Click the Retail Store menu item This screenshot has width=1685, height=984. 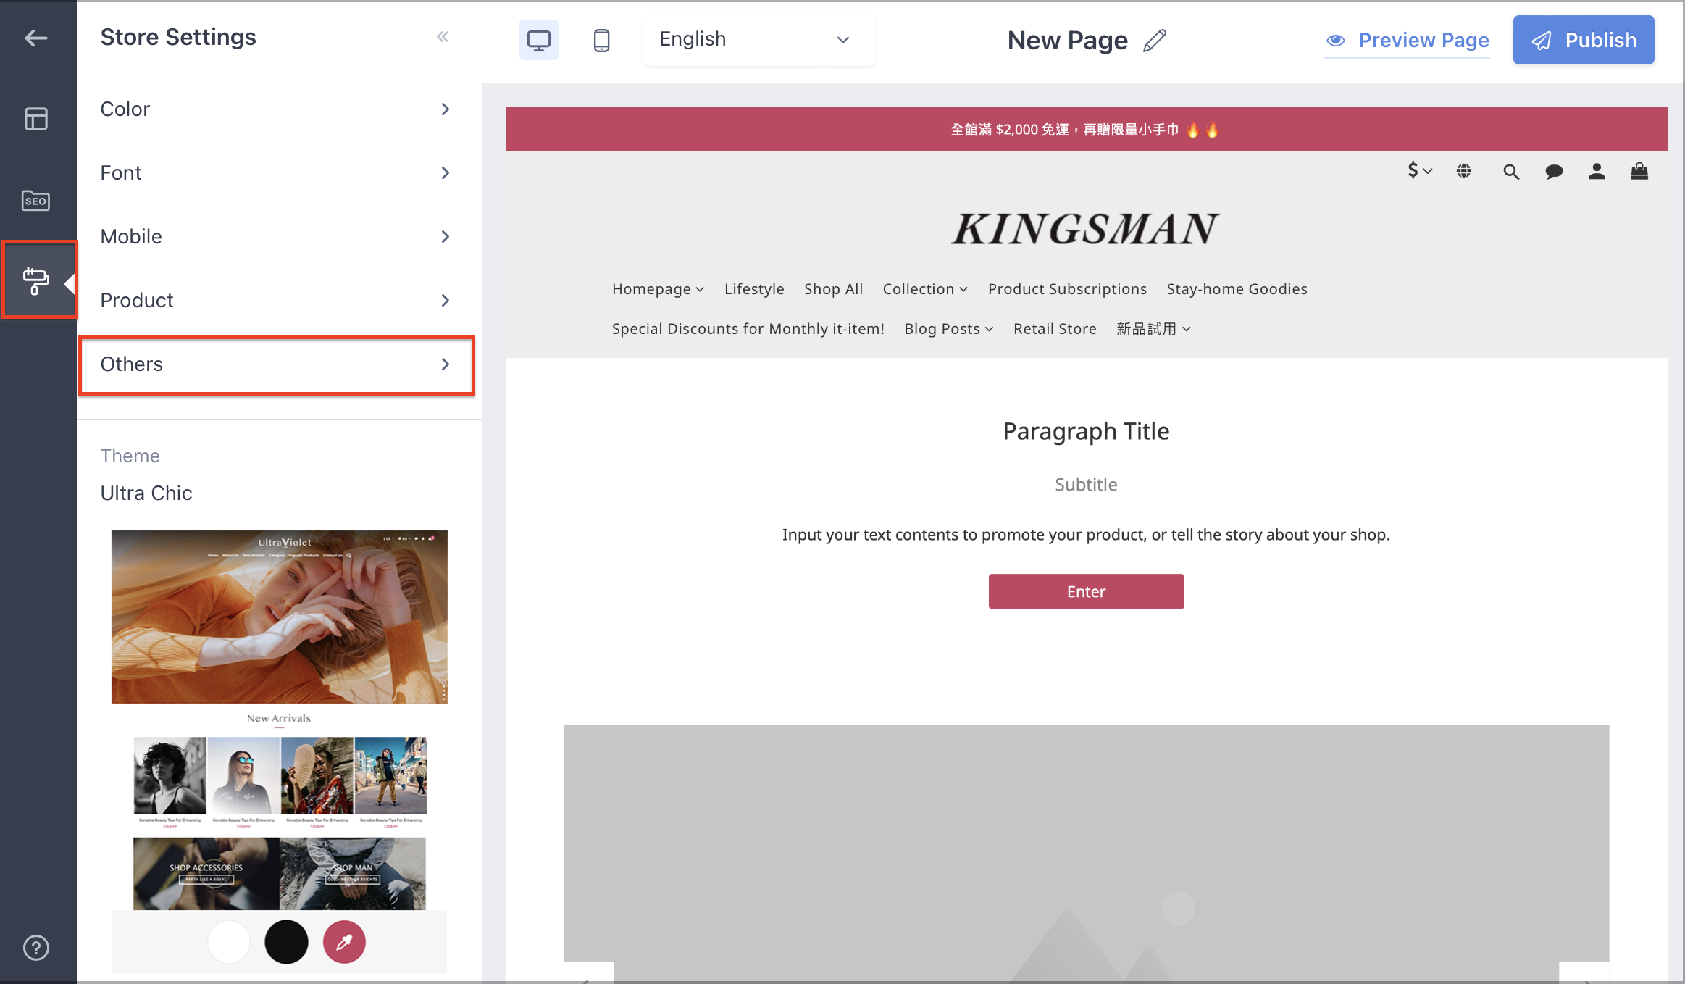coord(1055,329)
